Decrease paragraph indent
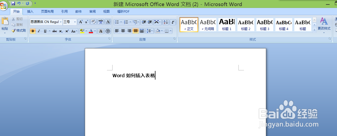This screenshot has width=337, height=136. click(144, 22)
